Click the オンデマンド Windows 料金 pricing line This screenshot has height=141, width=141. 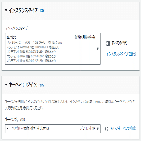(x=33, y=47)
